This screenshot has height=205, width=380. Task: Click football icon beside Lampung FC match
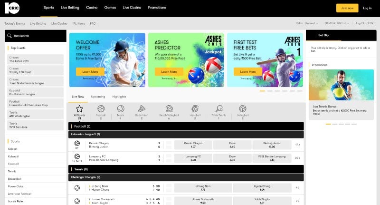[x=77, y=156]
